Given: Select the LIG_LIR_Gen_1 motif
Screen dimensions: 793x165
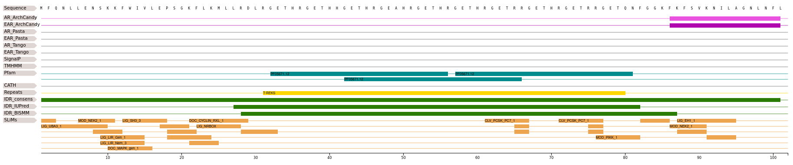Looking at the screenshot, I should (x=122, y=137).
